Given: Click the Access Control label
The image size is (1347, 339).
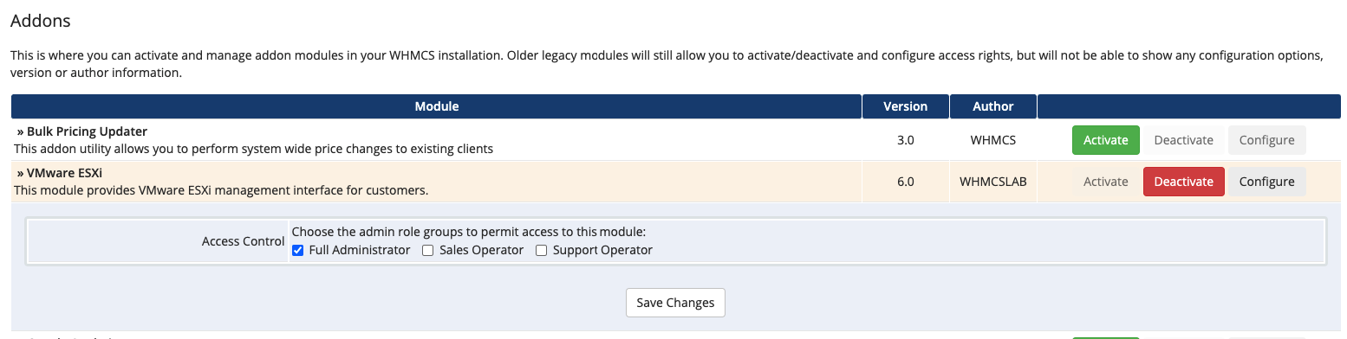Looking at the screenshot, I should point(243,241).
